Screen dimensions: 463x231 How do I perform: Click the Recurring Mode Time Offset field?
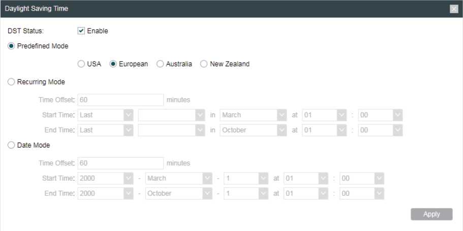point(120,100)
